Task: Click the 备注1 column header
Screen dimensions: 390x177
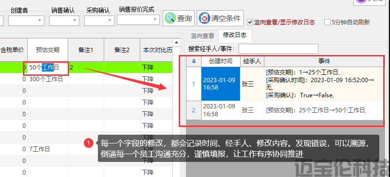Action: click(x=86, y=50)
